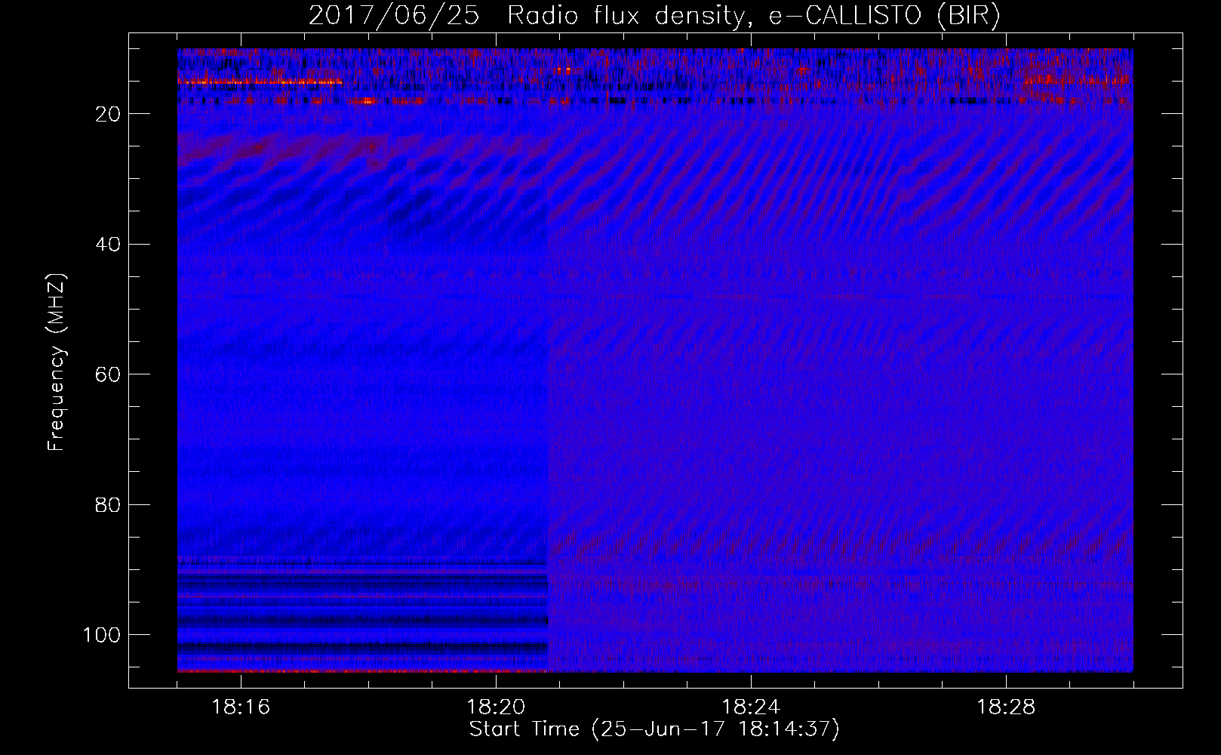Click the 'Frequency (MHZ)' axis label
This screenshot has height=755, width=1221.
[57, 362]
